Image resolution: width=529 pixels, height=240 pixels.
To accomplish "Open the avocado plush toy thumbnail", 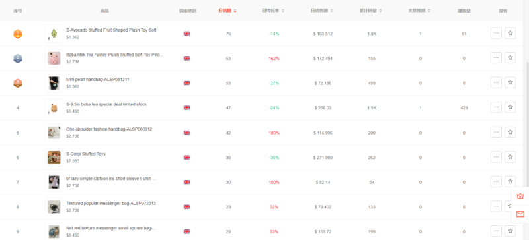I will click(54, 34).
